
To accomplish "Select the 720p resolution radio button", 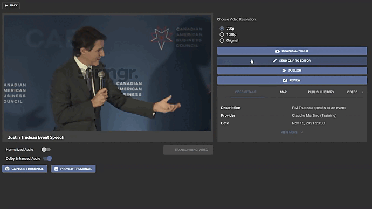I will click(222, 29).
